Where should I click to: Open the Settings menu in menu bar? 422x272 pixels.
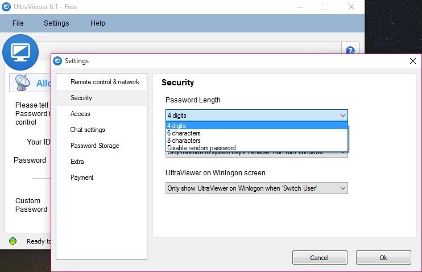(x=56, y=23)
